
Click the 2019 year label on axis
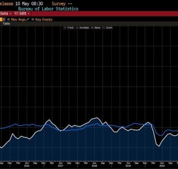click(x=128, y=166)
